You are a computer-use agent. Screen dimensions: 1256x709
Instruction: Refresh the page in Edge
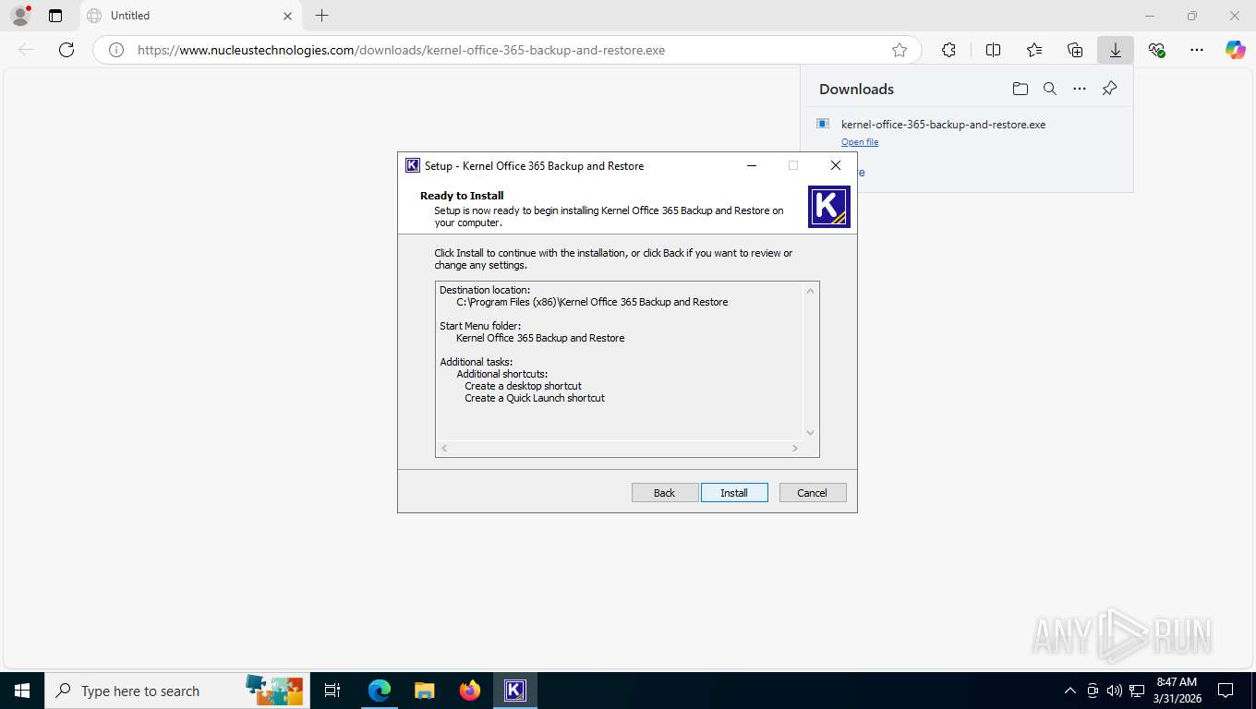tap(66, 50)
